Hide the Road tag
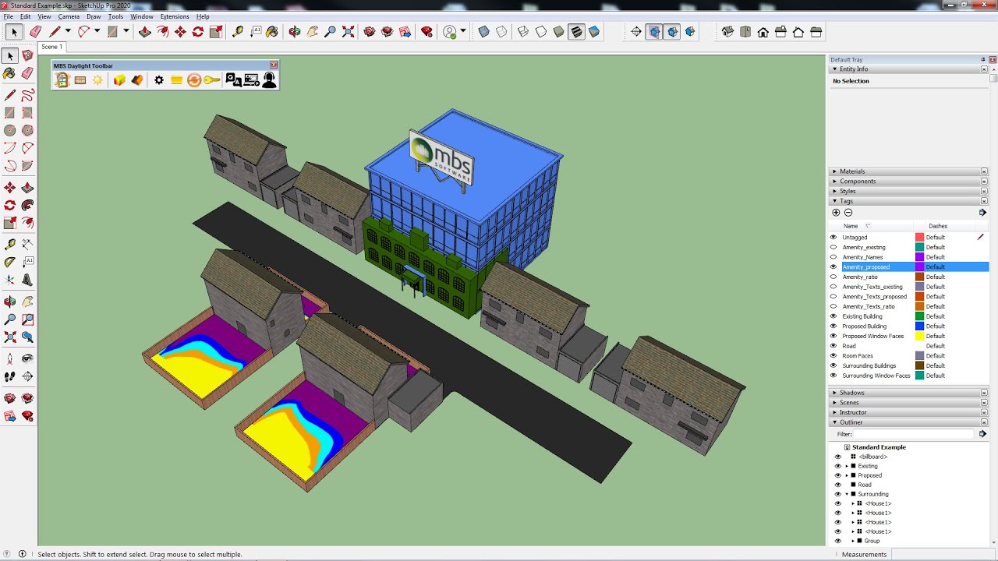 [x=833, y=346]
